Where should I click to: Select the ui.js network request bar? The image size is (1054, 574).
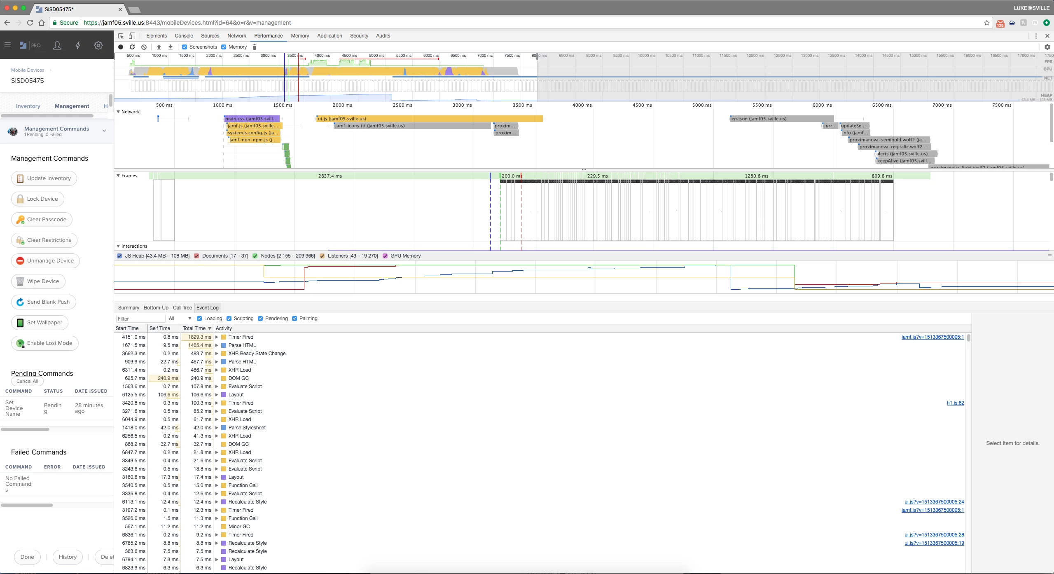[430, 119]
